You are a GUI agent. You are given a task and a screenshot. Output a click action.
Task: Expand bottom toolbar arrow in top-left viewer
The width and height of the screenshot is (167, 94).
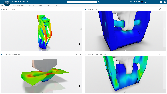coord(42,51)
